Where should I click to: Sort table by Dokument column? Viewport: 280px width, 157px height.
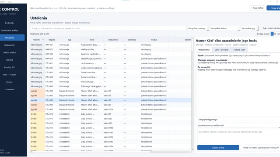pos(113,40)
